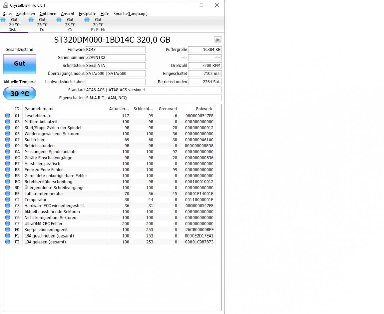
Task: Select the Luftstromtemperatur parameter name
Action: point(44,194)
